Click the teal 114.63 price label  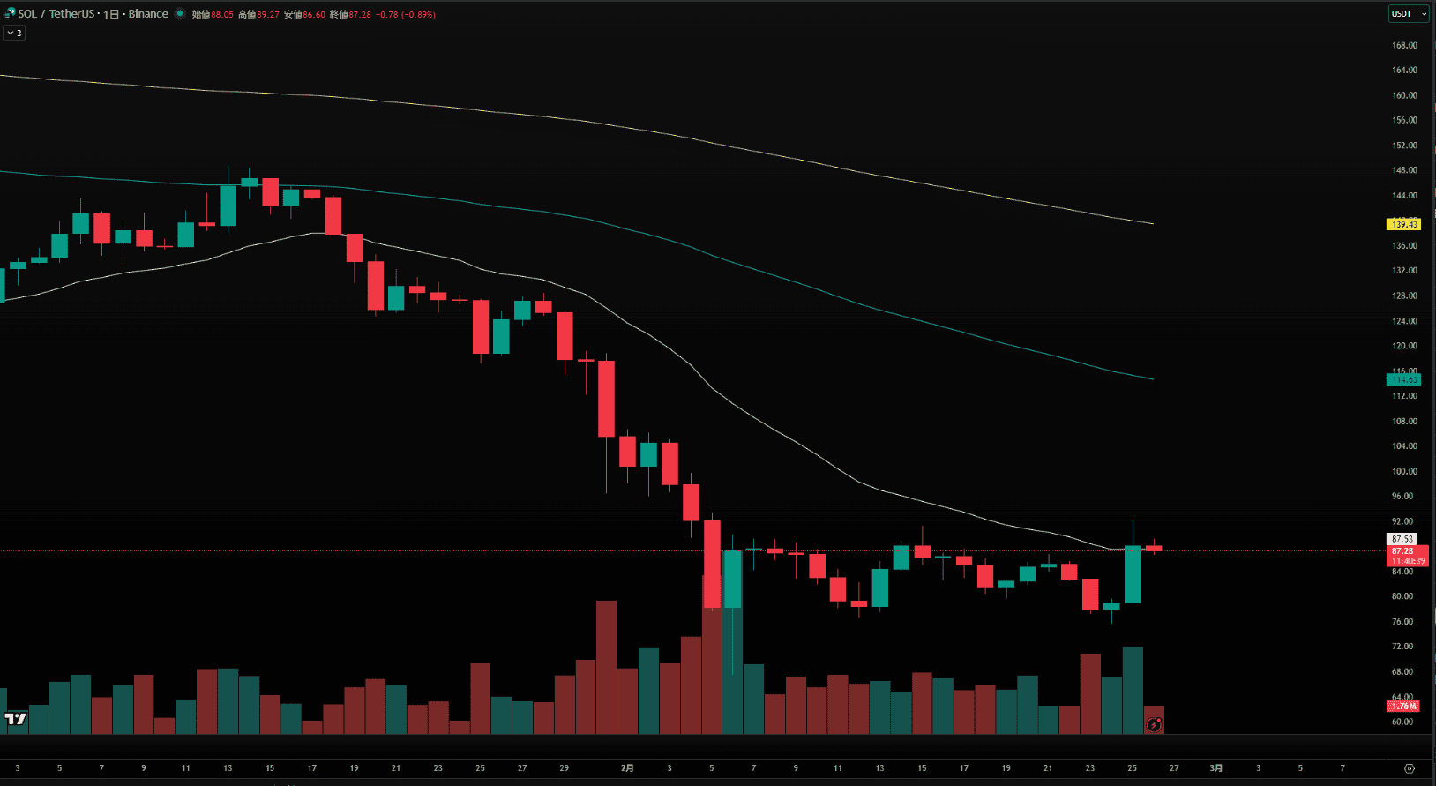[1403, 379]
